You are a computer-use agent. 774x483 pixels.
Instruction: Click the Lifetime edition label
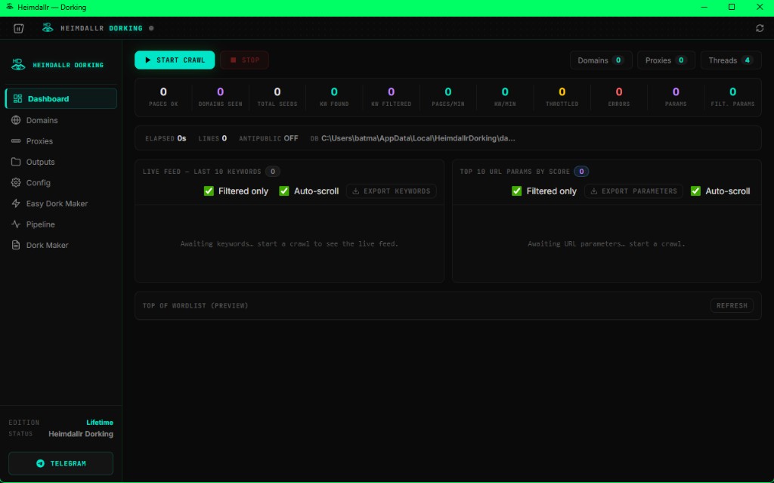100,423
